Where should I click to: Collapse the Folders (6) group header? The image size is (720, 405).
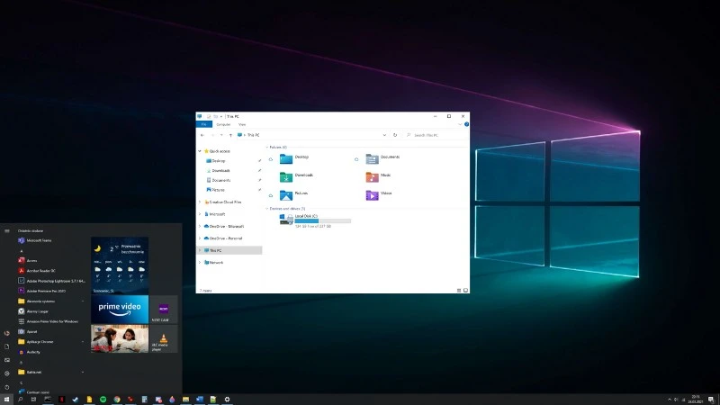tap(267, 147)
